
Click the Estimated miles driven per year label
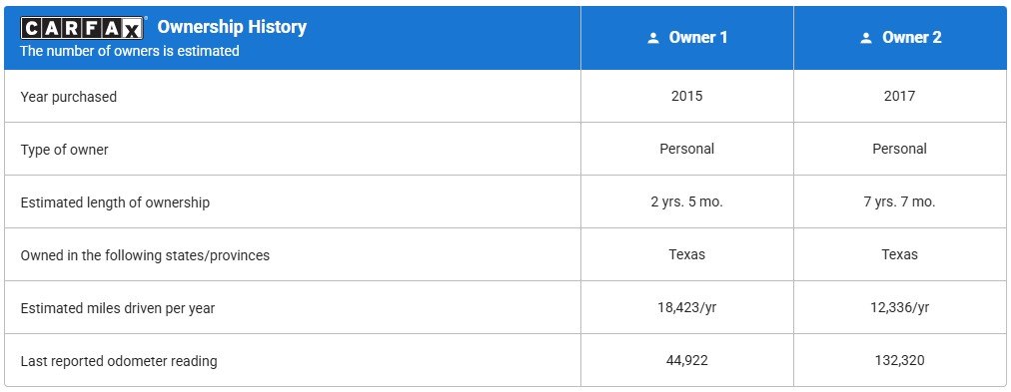pos(117,308)
